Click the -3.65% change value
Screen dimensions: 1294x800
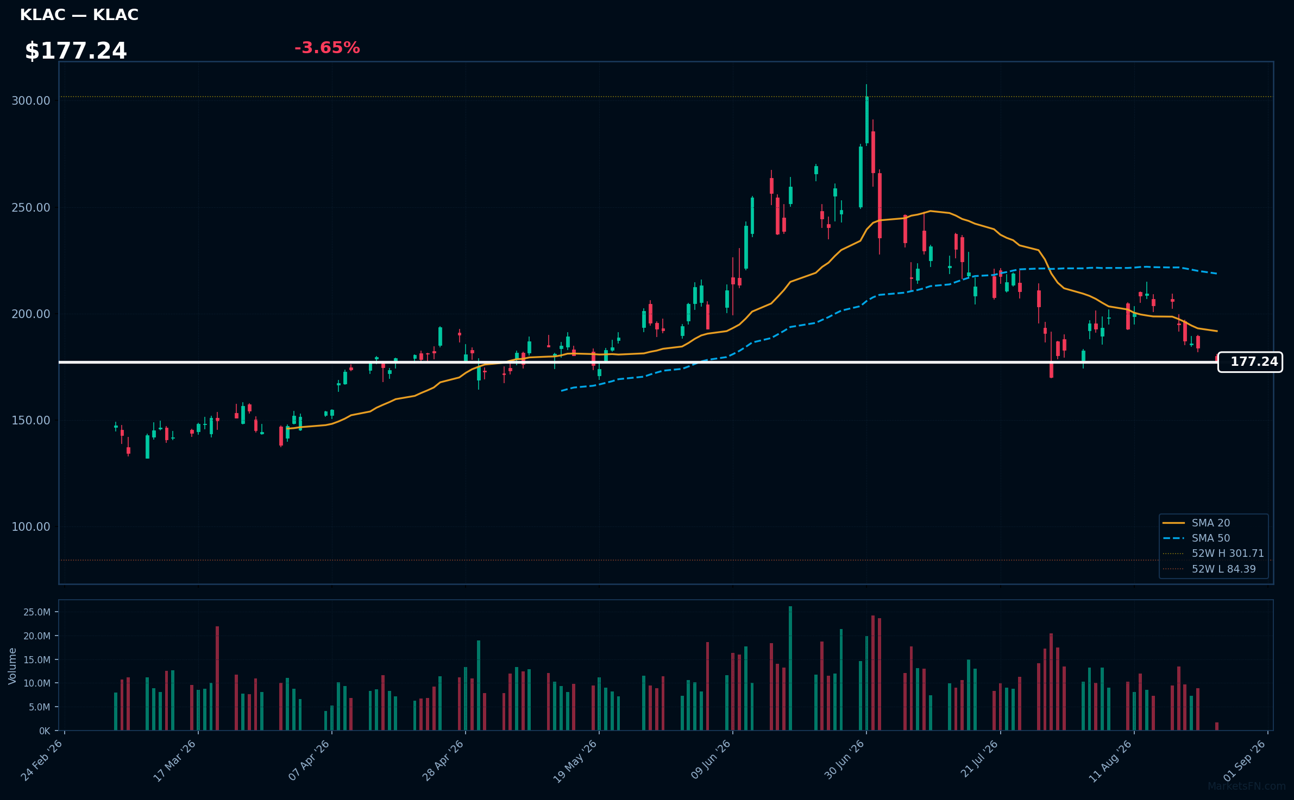click(x=327, y=48)
